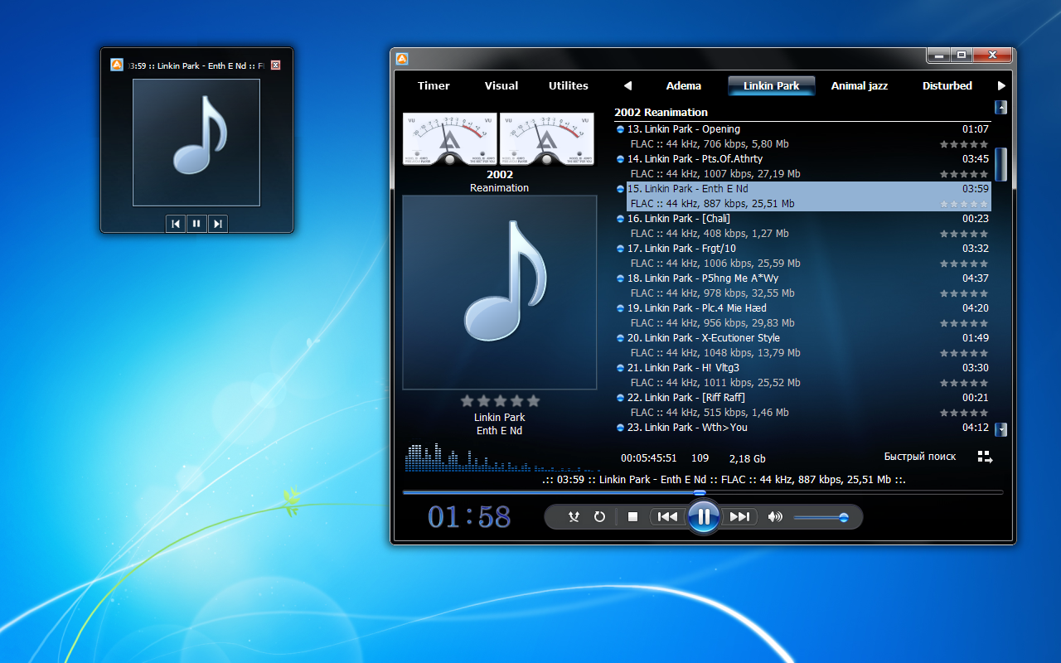Rate the Pts.Of.Athrty track with stars
The height and width of the screenshot is (663, 1061).
tap(964, 174)
